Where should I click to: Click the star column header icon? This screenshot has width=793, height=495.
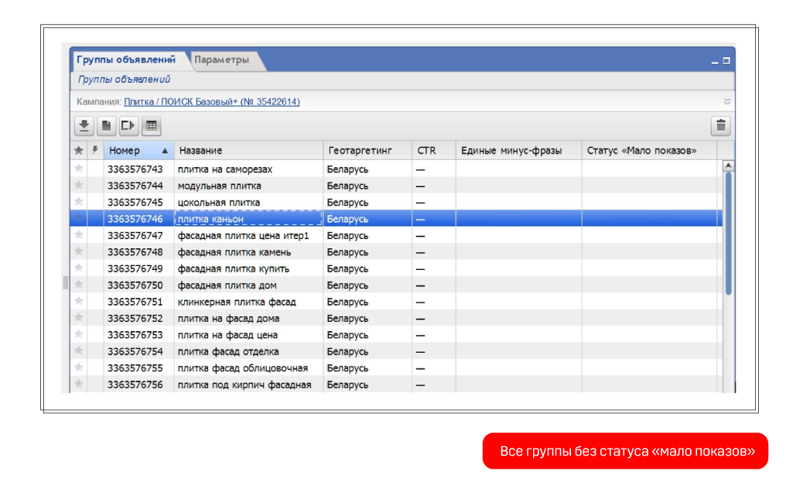(78, 151)
